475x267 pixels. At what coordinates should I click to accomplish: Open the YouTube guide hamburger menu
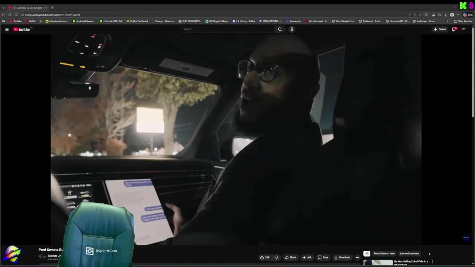[x=7, y=29]
